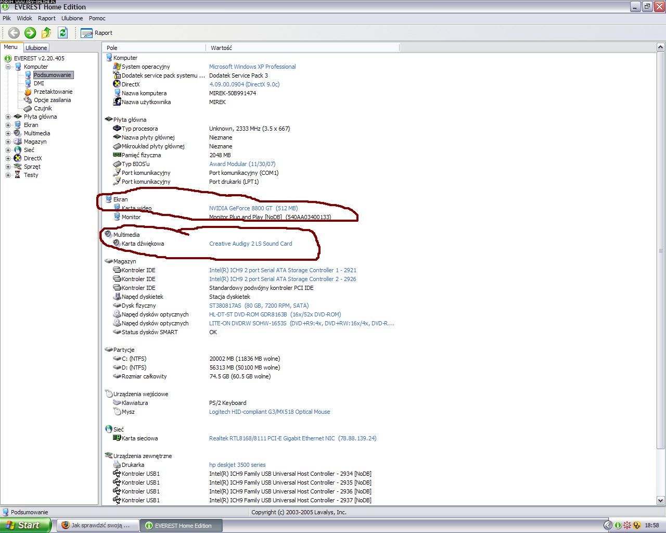The height and width of the screenshot is (533, 666).
Task: Open the Widok menu
Action: click(x=24, y=18)
